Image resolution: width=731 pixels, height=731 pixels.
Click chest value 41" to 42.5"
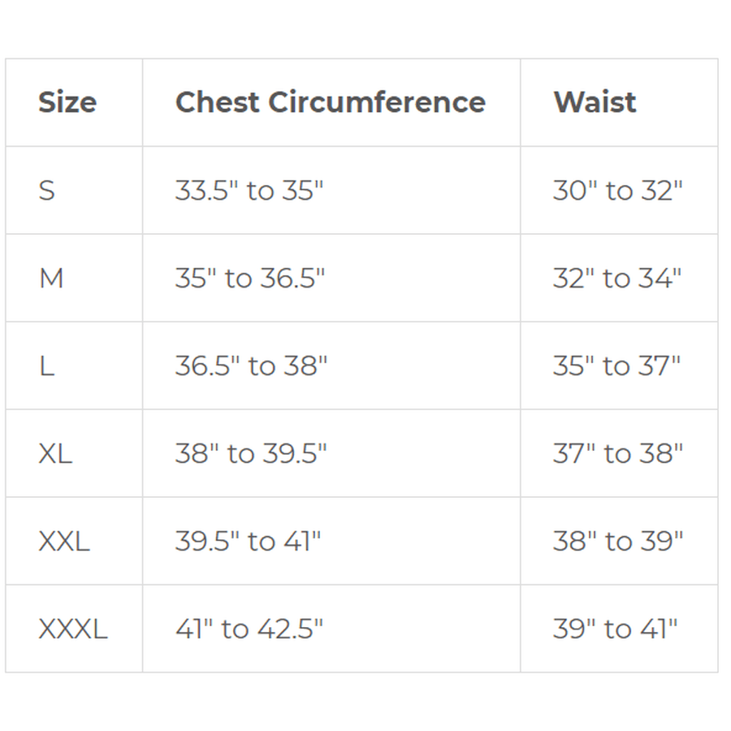point(249,629)
